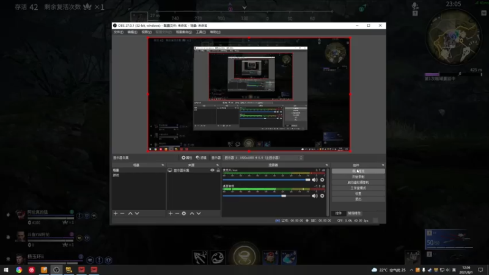Image resolution: width=489 pixels, height=275 pixels.
Task: Pop out the Audio Mixer dock icon
Action: 326,165
